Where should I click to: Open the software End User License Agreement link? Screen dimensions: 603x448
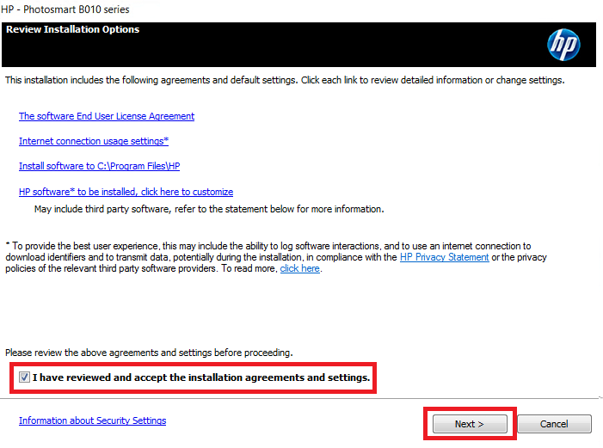pyautogui.click(x=107, y=116)
